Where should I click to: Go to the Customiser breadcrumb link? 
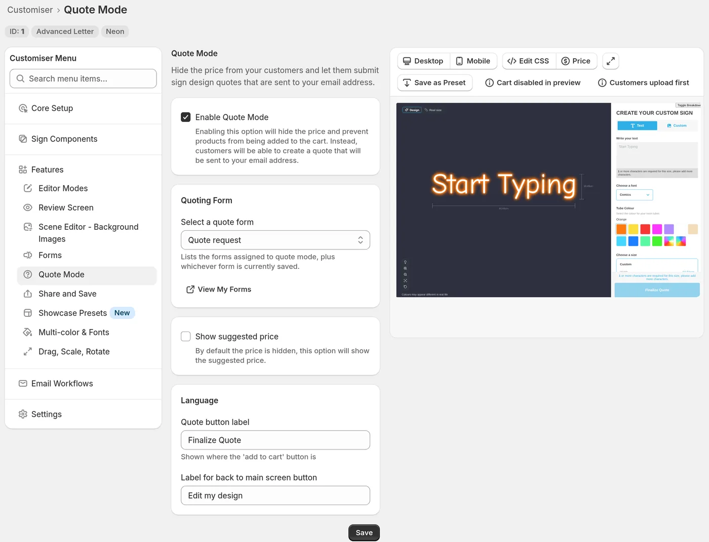30,10
